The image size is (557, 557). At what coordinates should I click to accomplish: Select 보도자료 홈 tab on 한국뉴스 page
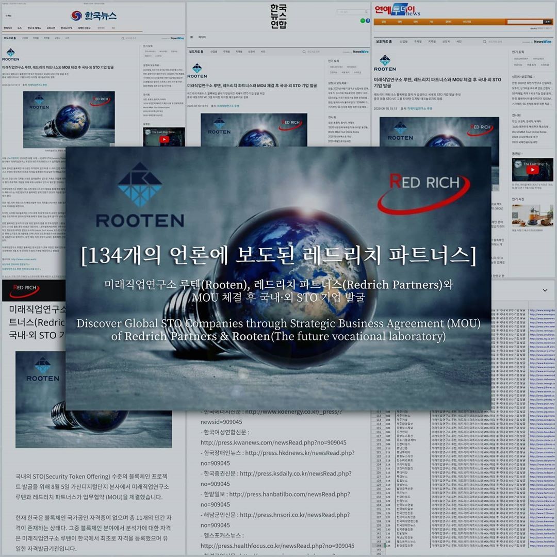tap(10, 38)
